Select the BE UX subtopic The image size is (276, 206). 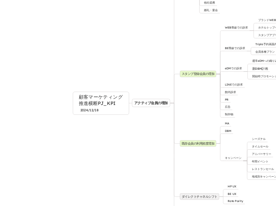point(232,194)
